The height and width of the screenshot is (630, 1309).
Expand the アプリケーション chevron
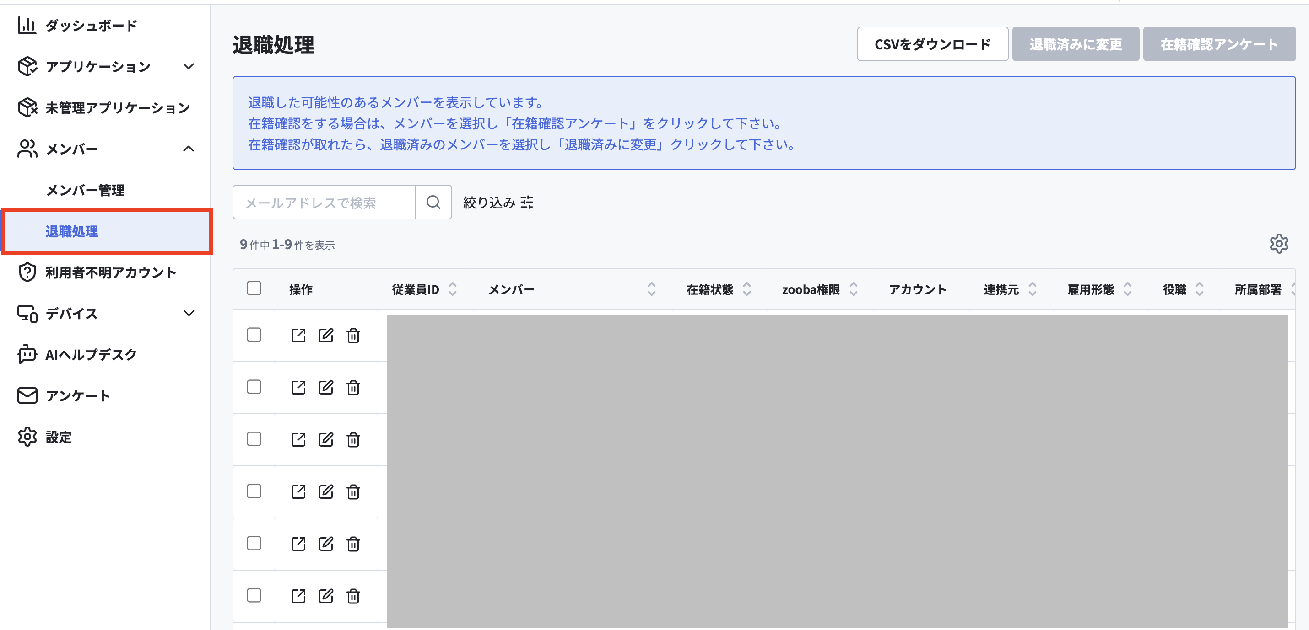click(189, 66)
